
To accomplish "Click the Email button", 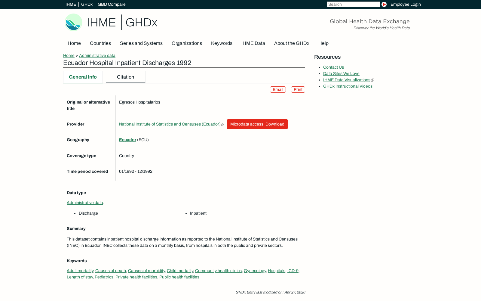I will 278,90.
